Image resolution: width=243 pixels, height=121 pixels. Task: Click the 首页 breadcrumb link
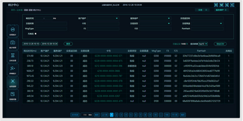click(x=13, y=10)
